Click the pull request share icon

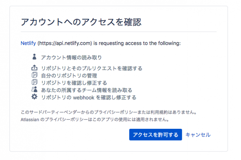34,68
